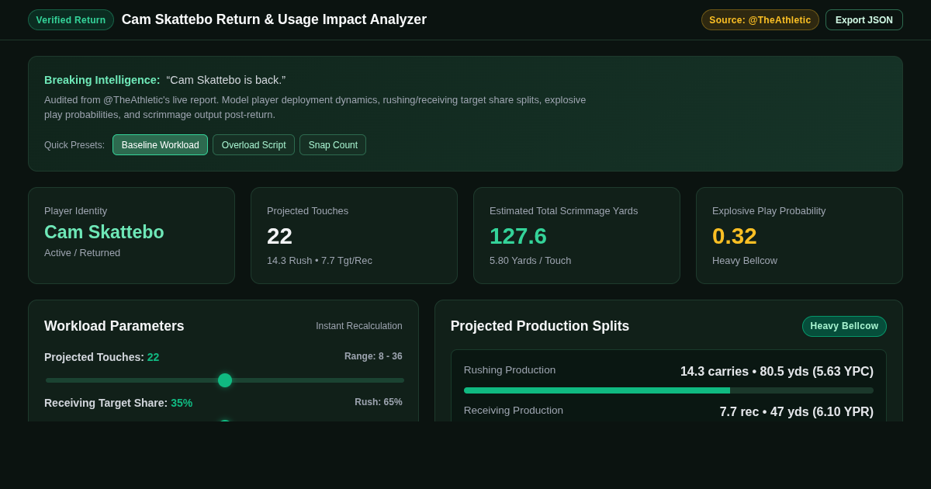The image size is (931, 489).
Task: Click the "14.3 Rush • 7.7 Tgt/Rec" text
Action: (320, 261)
